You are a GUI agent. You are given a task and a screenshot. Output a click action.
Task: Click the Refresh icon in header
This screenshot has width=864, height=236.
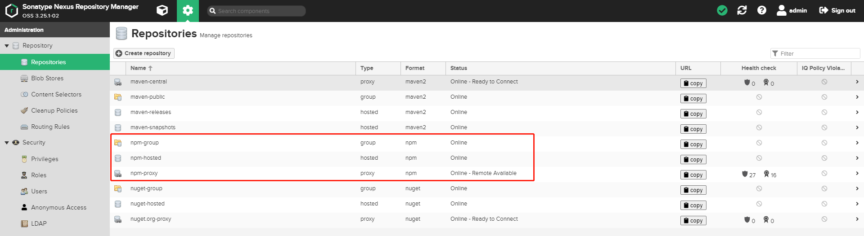coord(742,10)
